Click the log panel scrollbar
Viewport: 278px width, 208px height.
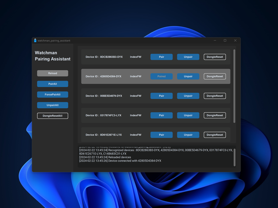(235, 157)
